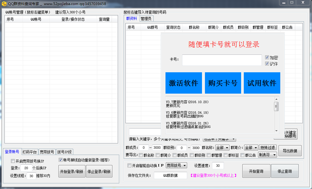The width and height of the screenshot is (312, 189).
Task: Open the keyword match mode dropdown
Action: [219, 139]
